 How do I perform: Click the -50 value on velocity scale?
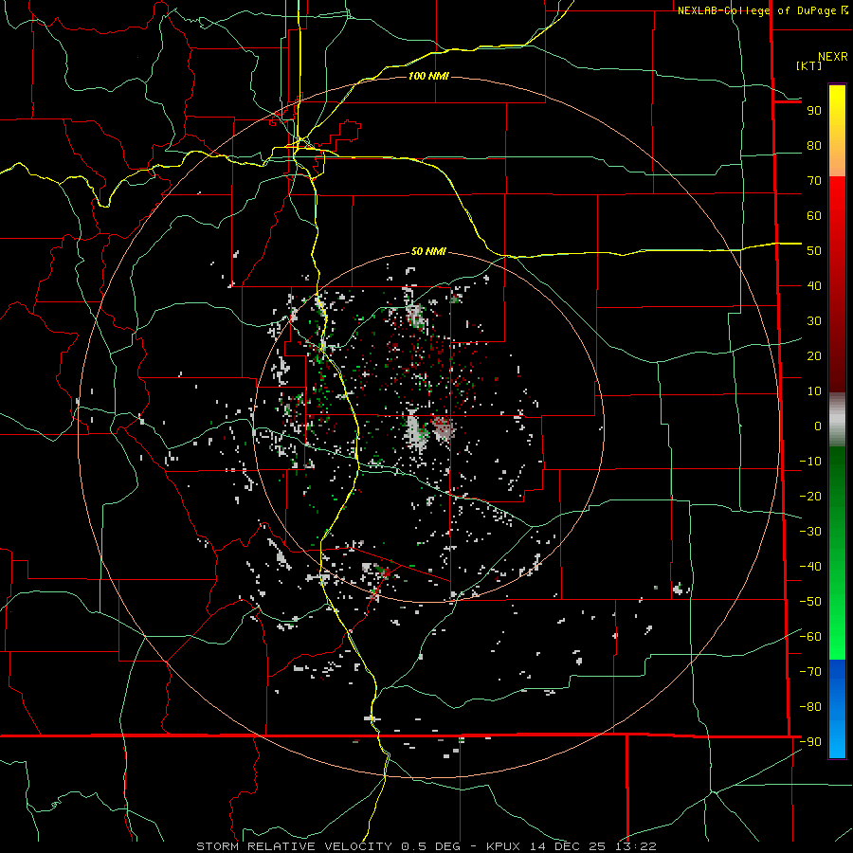point(810,602)
